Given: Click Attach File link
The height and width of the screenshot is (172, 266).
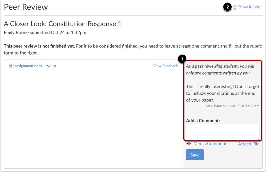Looking at the screenshot, I should pyautogui.click(x=248, y=144).
